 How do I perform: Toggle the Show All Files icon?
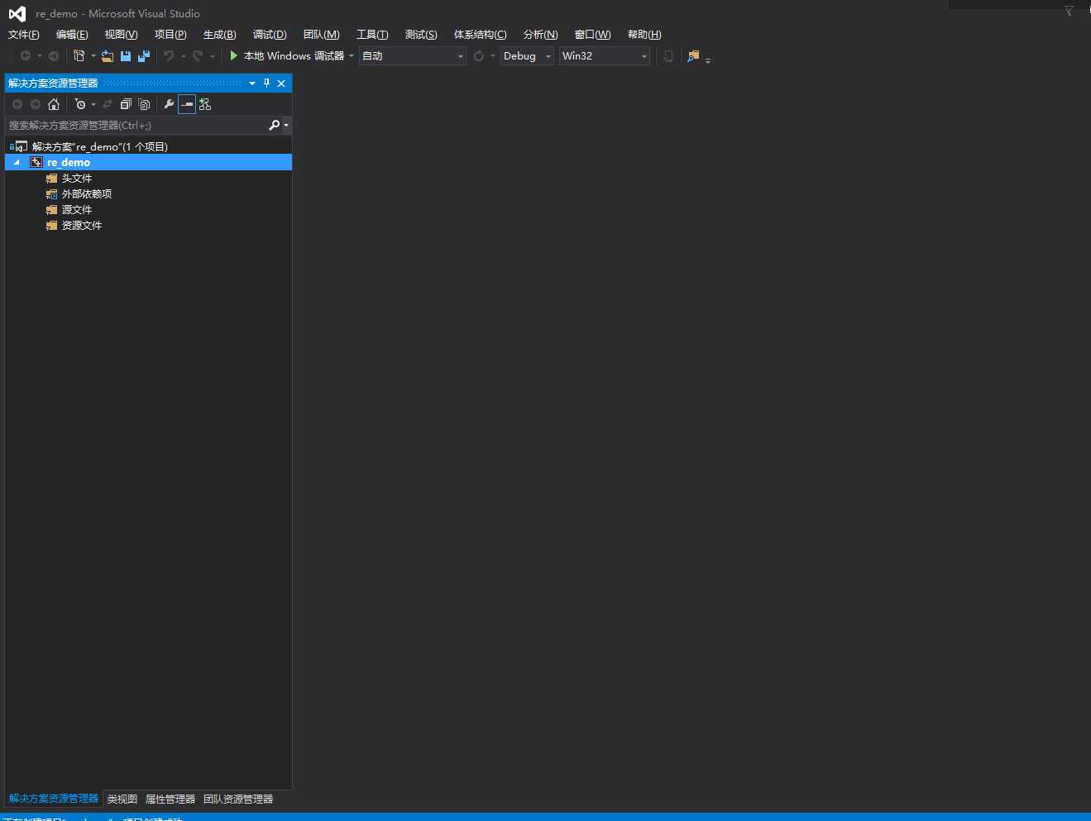click(145, 104)
